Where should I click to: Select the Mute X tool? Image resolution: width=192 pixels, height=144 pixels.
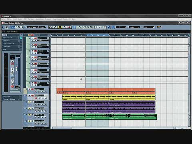(x=91, y=27)
